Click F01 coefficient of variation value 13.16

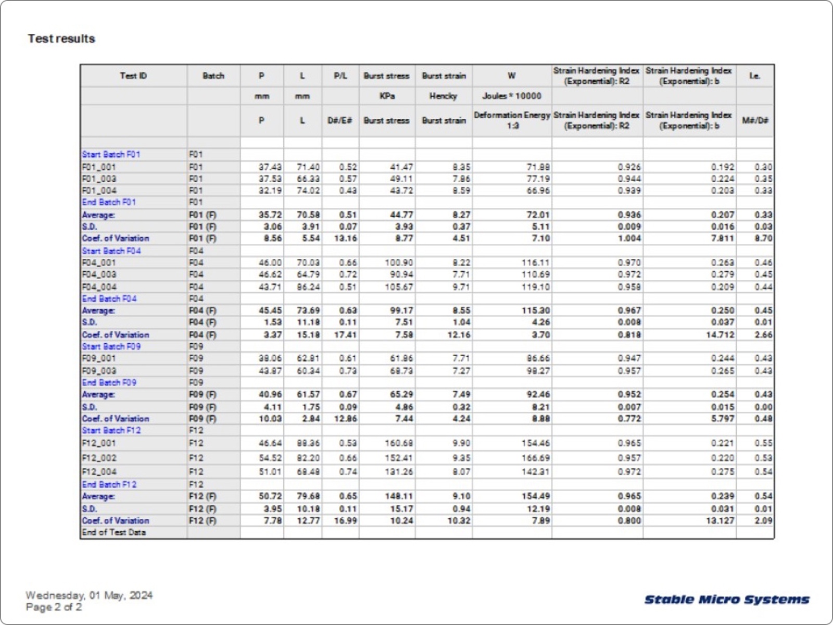[346, 239]
